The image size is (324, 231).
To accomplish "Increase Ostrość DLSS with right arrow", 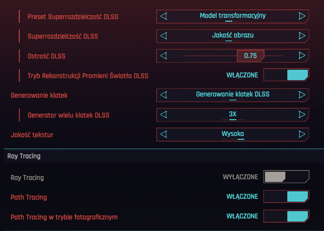I will point(302,56).
